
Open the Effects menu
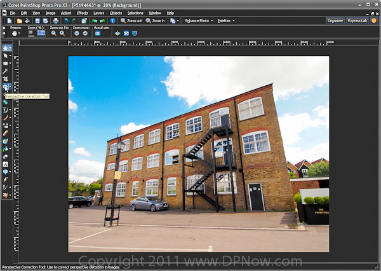(83, 13)
